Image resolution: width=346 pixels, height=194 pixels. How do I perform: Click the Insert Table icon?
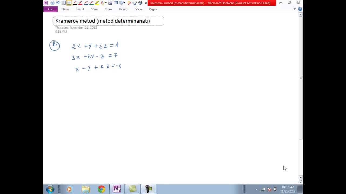click(116, 3)
